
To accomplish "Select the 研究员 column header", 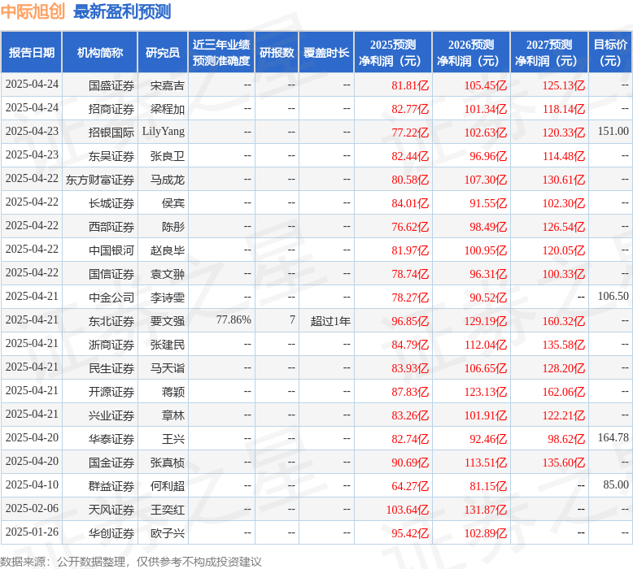I will tap(163, 52).
